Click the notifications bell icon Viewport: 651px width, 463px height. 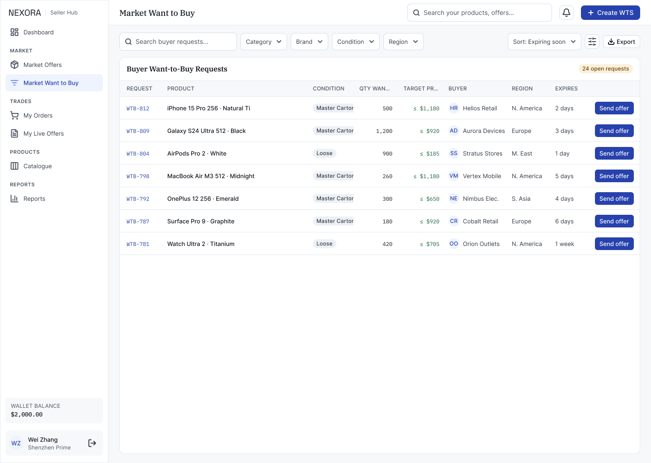coord(566,13)
